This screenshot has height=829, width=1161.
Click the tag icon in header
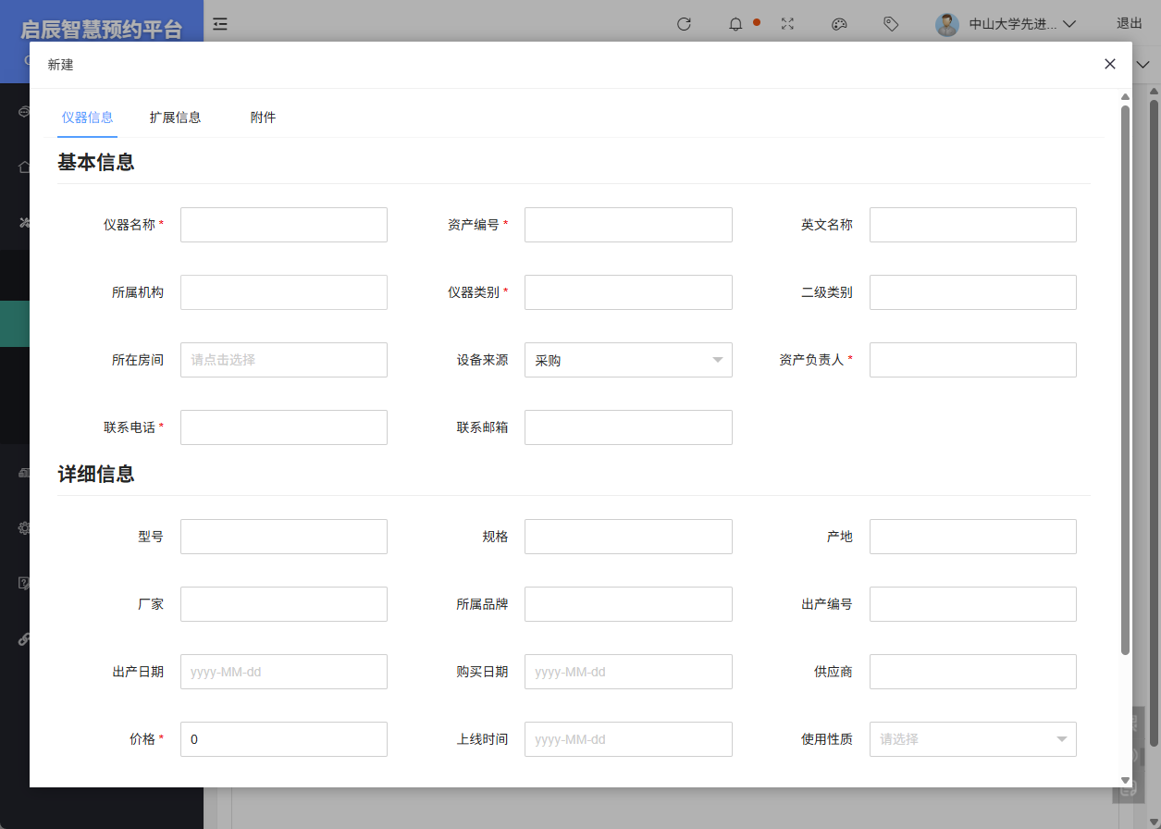[x=891, y=24]
